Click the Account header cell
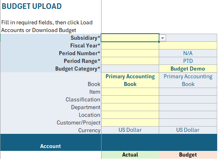218x159 pixels. (51, 142)
